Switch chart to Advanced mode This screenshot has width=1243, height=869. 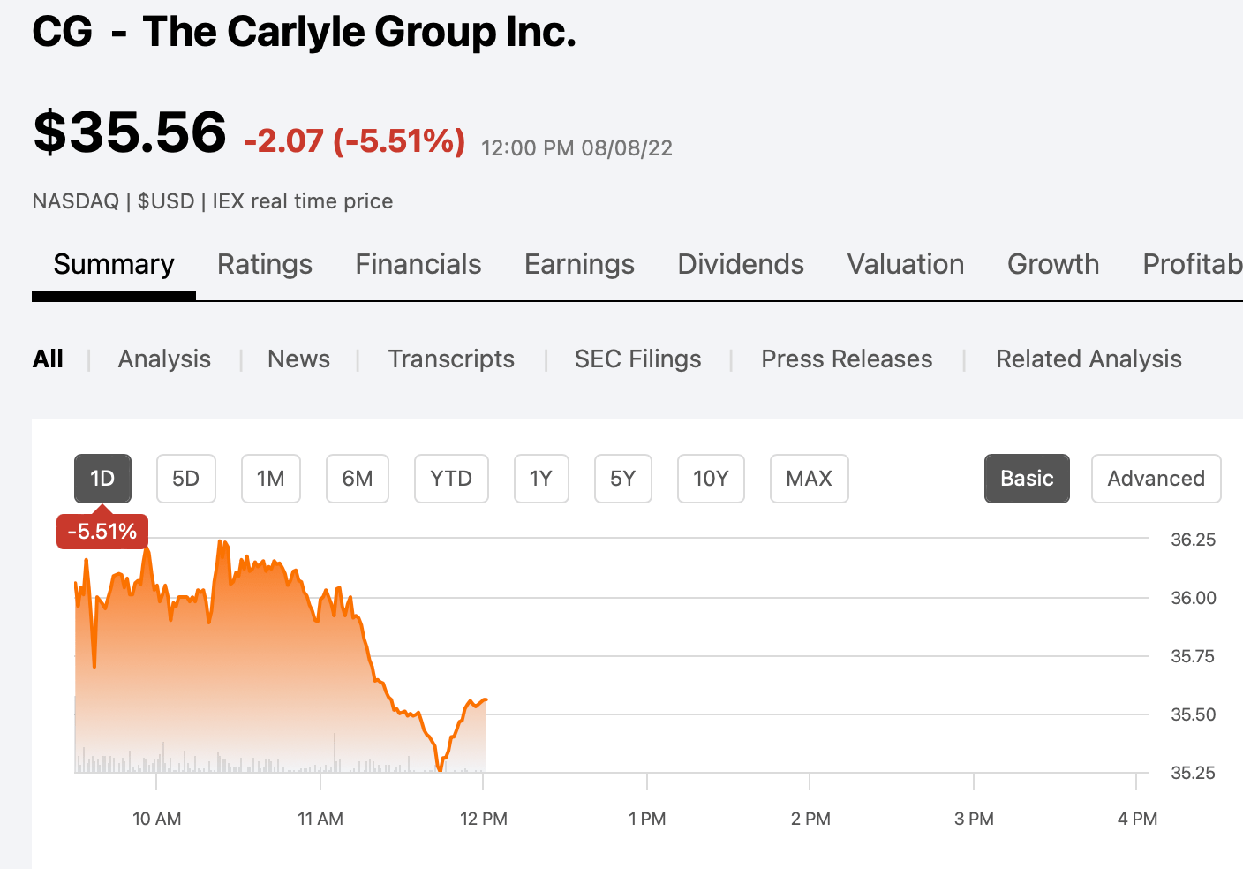click(1156, 478)
